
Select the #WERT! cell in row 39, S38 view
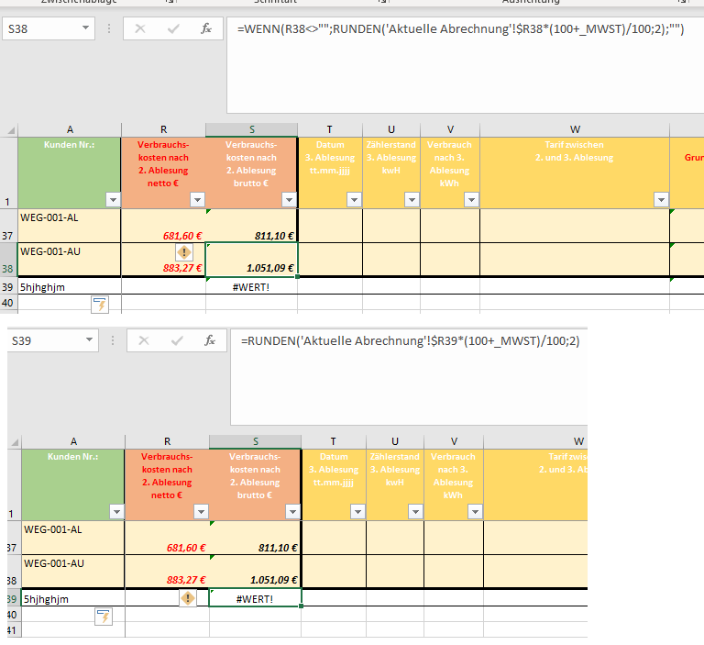[x=251, y=287]
